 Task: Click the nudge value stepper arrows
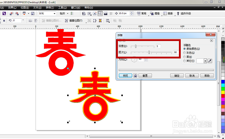click(x=131, y=14)
